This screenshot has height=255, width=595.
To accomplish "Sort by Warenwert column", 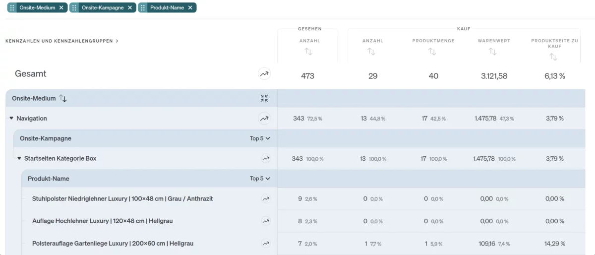I will (x=492, y=52).
